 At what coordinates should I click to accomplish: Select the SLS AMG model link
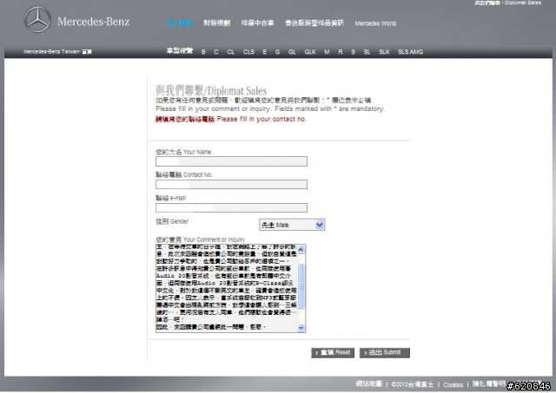click(x=410, y=52)
